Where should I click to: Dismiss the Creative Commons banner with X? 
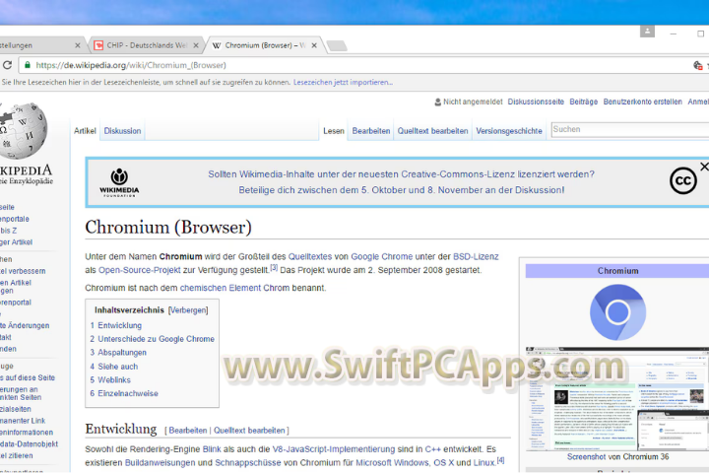click(x=704, y=167)
